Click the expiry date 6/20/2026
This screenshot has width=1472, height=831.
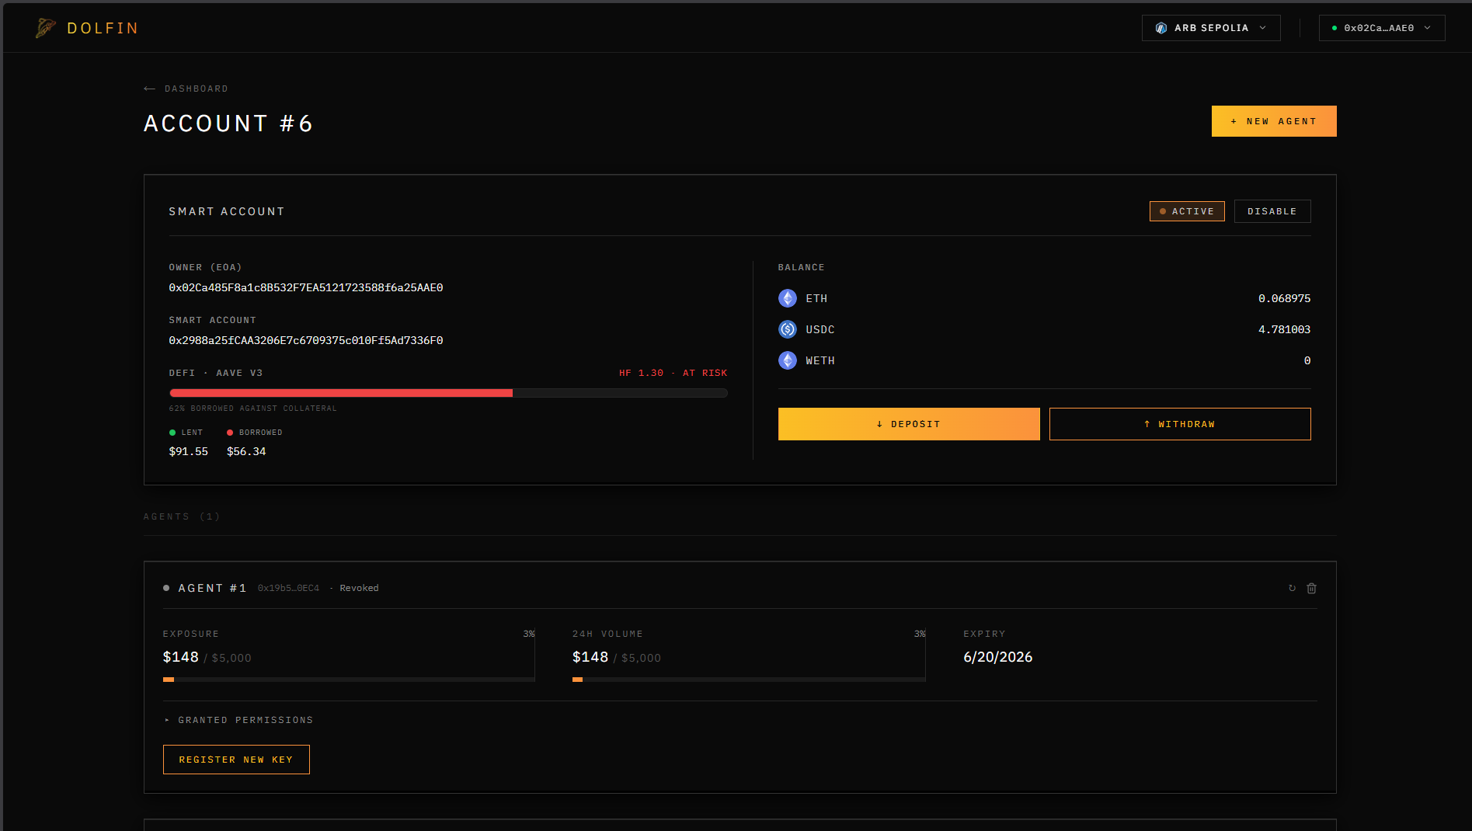(x=998, y=657)
